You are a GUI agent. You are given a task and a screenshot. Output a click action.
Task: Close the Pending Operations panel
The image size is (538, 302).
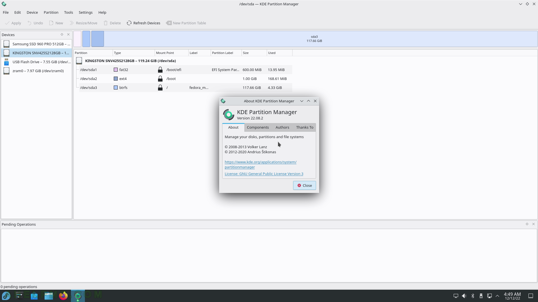534,224
